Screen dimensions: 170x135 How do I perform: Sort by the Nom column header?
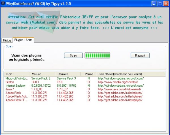(17, 74)
